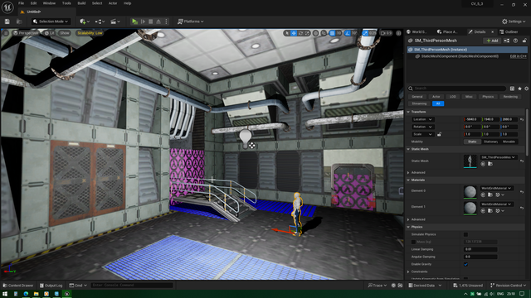Click the Static Mesh thumbnail
531x298 pixels.
pos(470,161)
